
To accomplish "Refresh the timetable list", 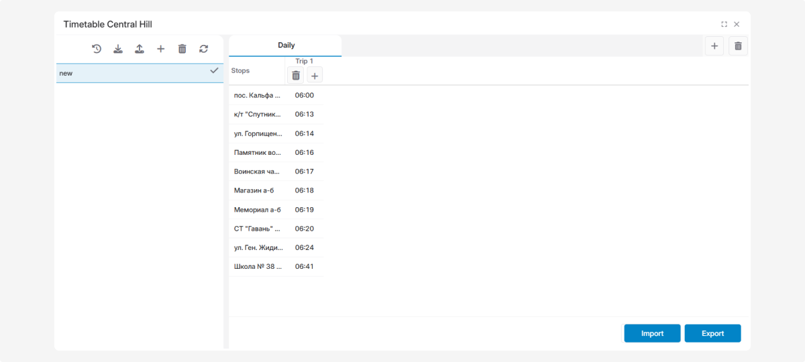I will click(204, 49).
